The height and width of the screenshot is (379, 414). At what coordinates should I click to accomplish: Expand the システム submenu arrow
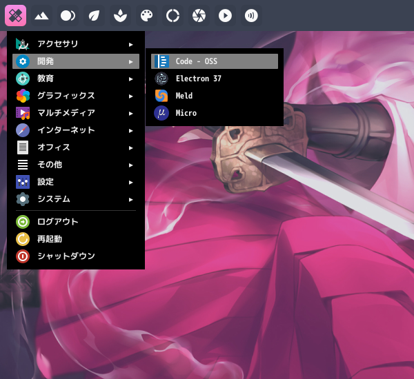[130, 200]
